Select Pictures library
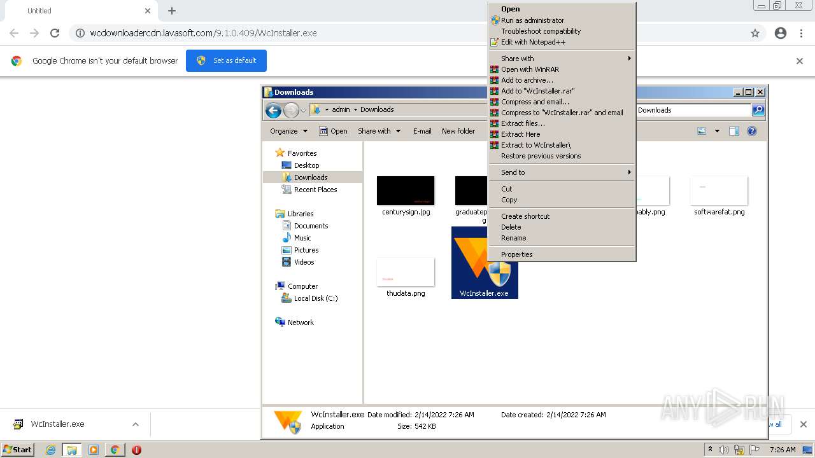 (x=306, y=250)
